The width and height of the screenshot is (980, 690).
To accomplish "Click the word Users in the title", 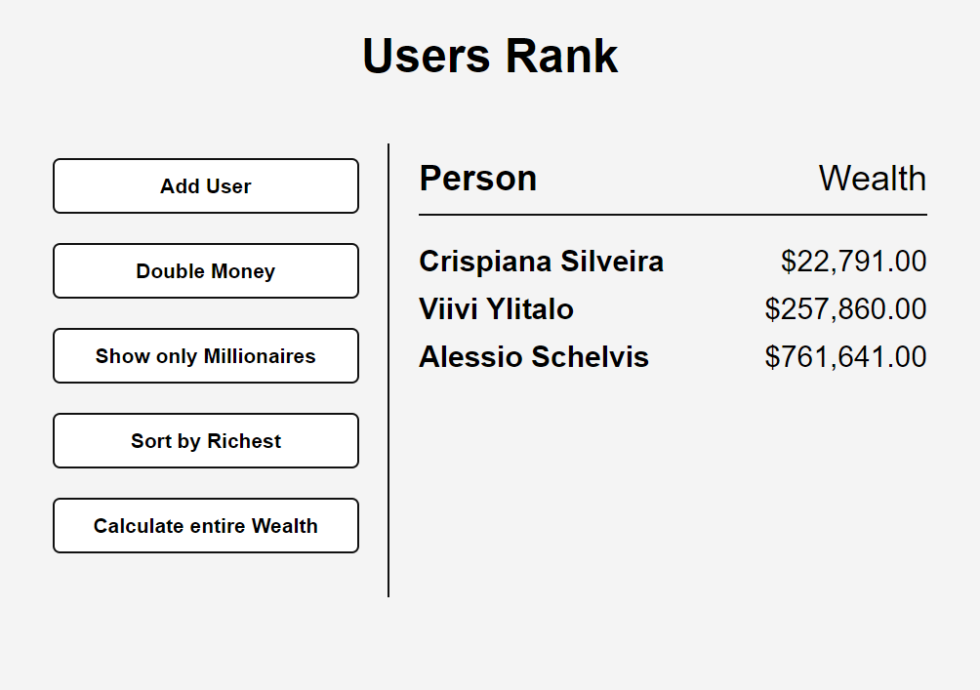I will click(x=426, y=56).
